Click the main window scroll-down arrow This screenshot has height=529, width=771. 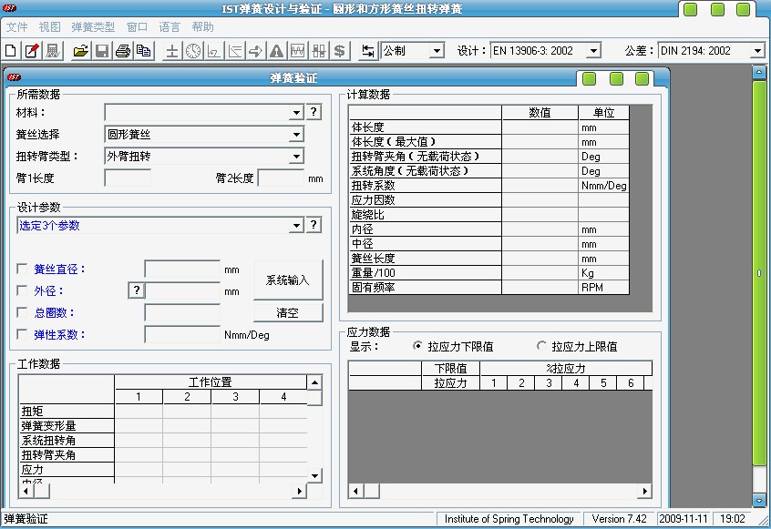[x=759, y=500]
